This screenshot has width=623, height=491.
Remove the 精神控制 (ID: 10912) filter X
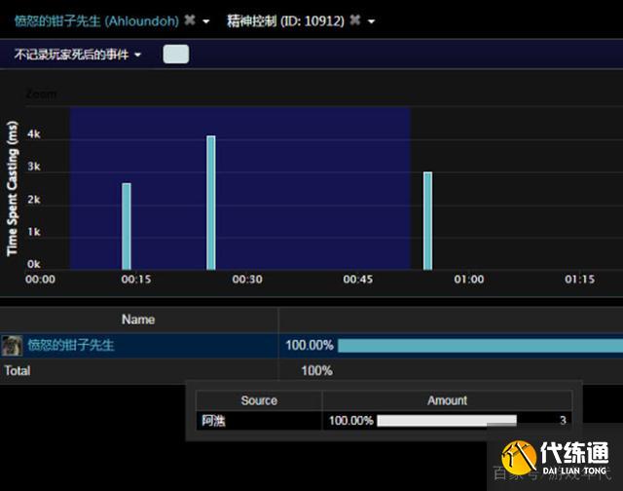click(x=355, y=20)
